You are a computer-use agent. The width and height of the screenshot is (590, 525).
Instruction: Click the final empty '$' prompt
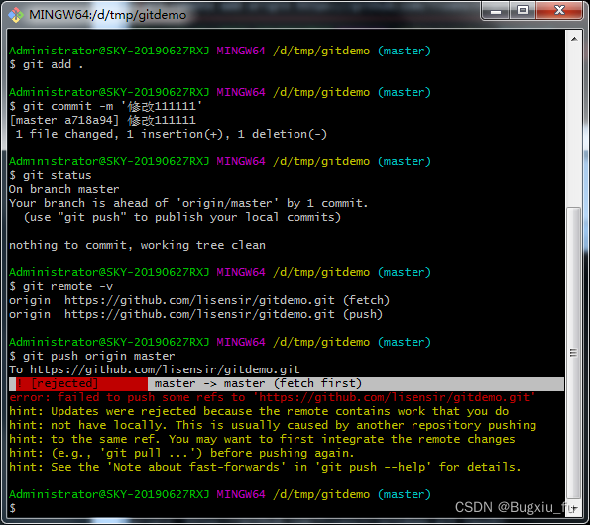click(13, 508)
